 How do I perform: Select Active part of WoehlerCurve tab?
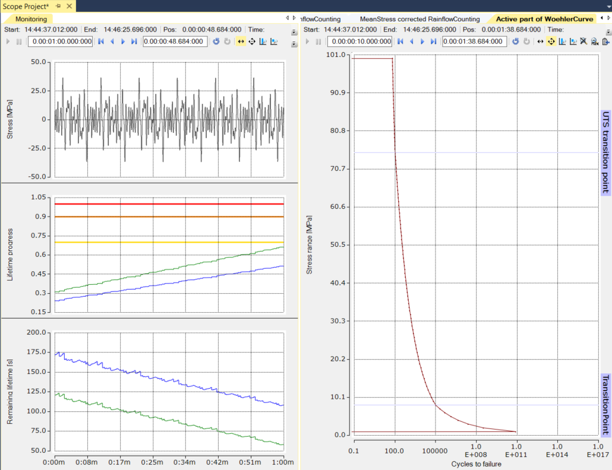[x=544, y=19]
